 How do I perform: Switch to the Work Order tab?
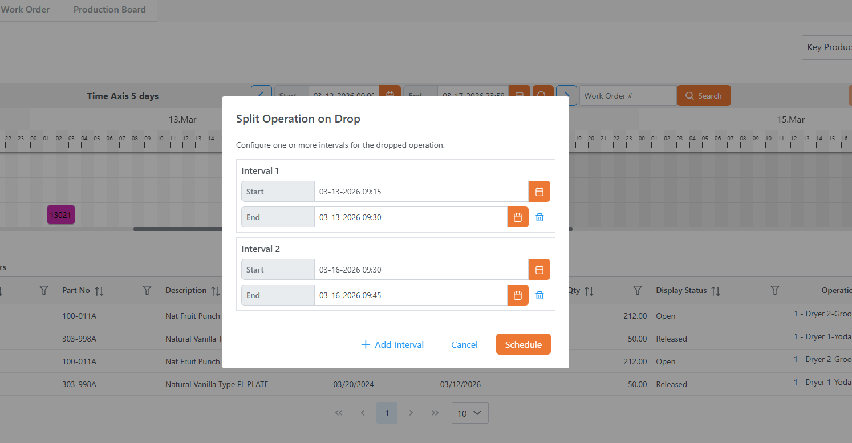coord(25,10)
